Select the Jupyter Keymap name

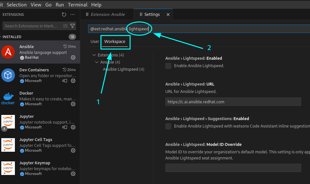(35, 163)
